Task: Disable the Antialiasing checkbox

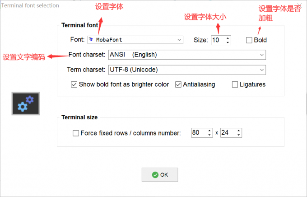Action: (x=178, y=84)
